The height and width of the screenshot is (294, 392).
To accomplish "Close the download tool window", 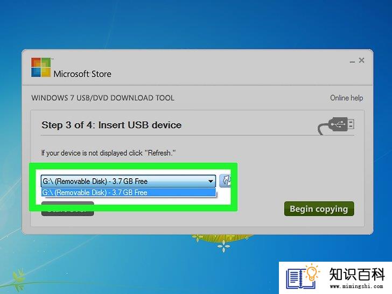I will point(361,60).
